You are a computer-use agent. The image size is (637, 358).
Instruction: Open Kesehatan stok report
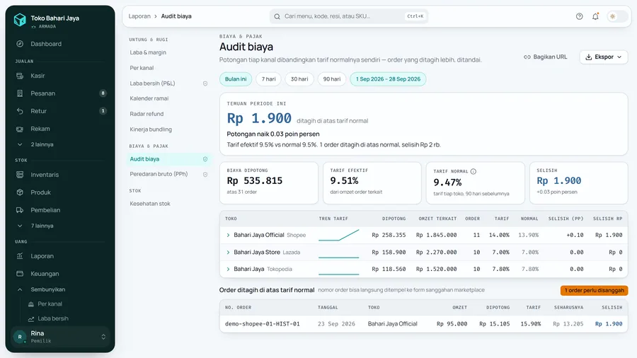click(x=150, y=204)
